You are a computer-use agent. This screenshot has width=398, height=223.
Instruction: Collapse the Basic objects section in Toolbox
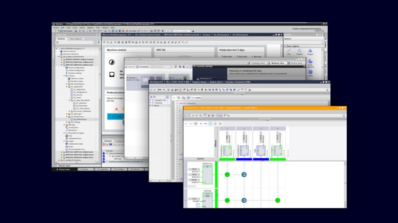click(x=285, y=46)
